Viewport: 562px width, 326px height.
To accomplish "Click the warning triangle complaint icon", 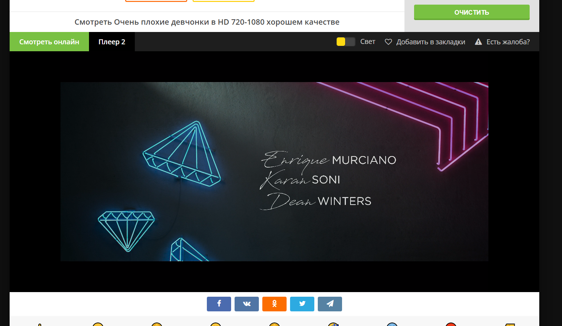I will (478, 42).
